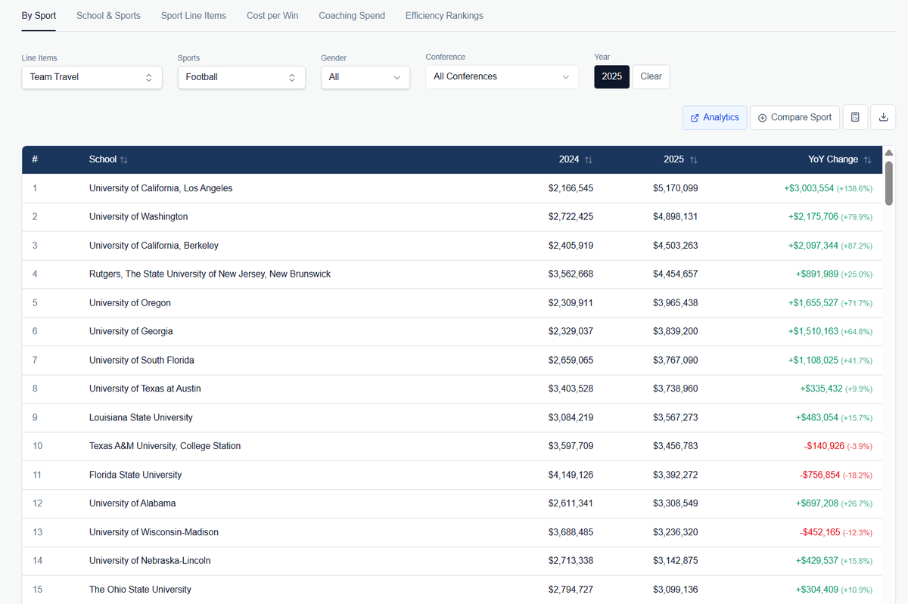Image resolution: width=908 pixels, height=604 pixels.
Task: Click University of Nebraska-Lincoln
Action: [150, 561]
